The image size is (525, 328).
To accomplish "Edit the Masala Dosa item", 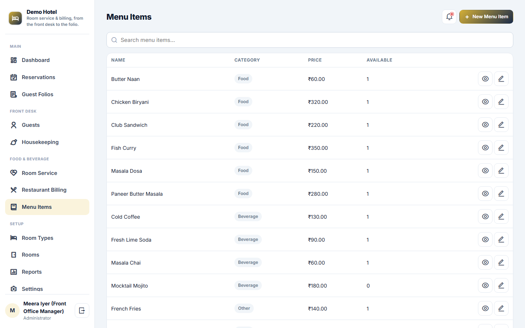I will coord(501,171).
